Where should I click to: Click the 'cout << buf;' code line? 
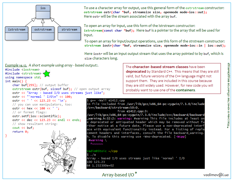pyautogui.click(x=23, y=128)
